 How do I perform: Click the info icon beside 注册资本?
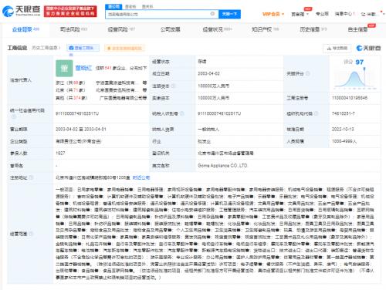(x=173, y=86)
